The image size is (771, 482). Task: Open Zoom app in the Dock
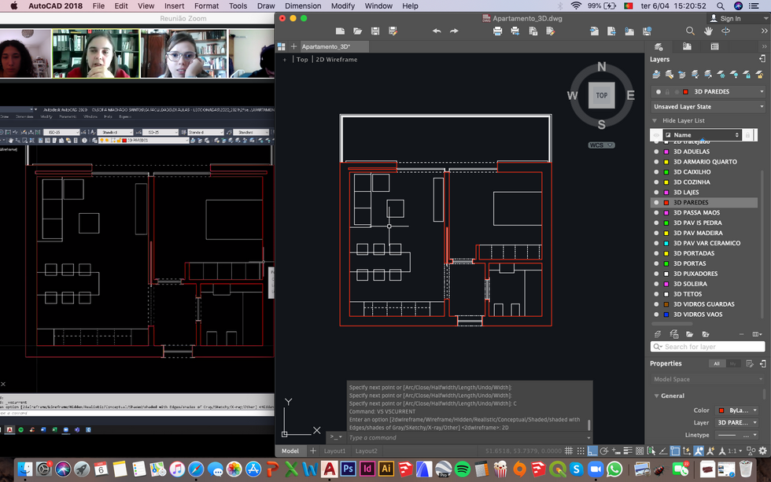pyautogui.click(x=596, y=469)
